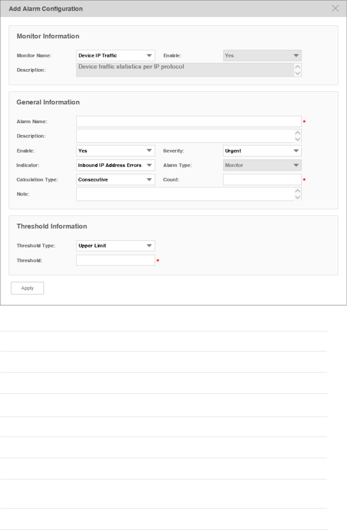Click the Note label
Viewport: 347px width, 530px height.
click(23, 194)
